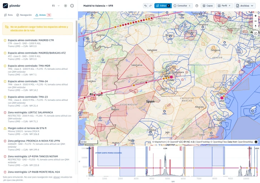
Task: Click the shield icon beside TMA-24
Action: click(5, 81)
